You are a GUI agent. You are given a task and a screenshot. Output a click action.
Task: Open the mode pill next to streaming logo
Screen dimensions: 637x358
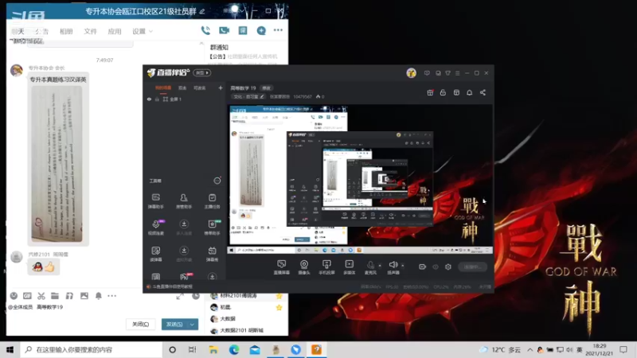coord(202,72)
